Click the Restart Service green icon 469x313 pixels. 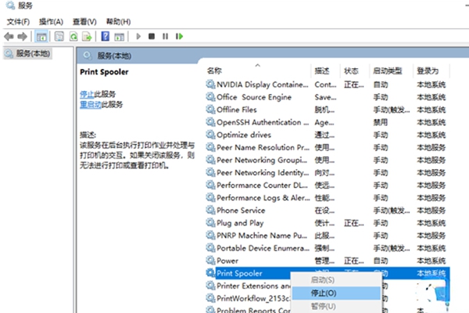[x=179, y=36]
